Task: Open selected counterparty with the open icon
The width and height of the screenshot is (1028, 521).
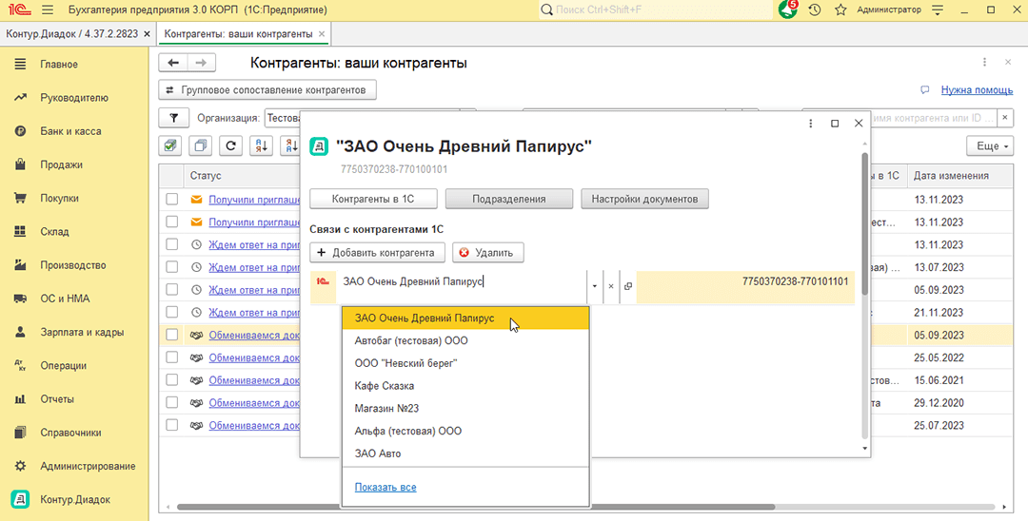Action: pos(628,286)
